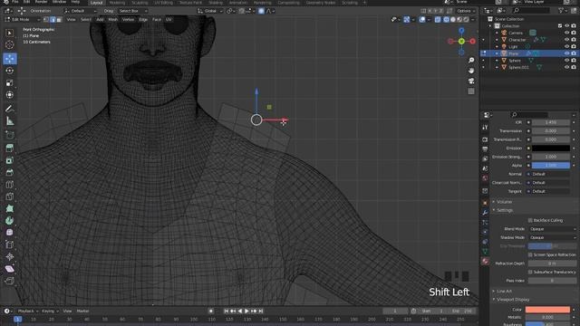580x326 pixels.
Task: Select the Bevel tool
Action: [10, 173]
